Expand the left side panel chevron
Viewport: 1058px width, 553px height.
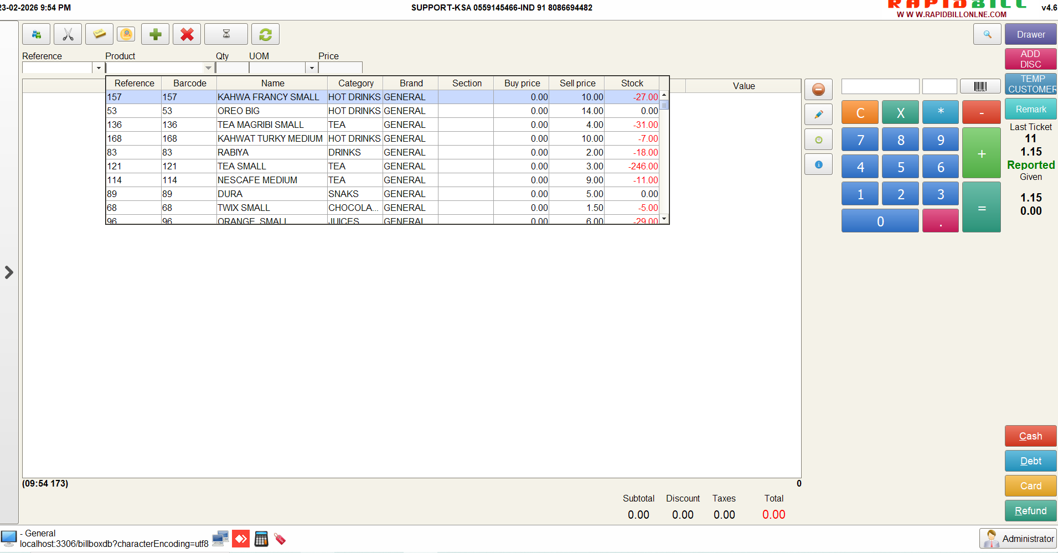pos(9,272)
